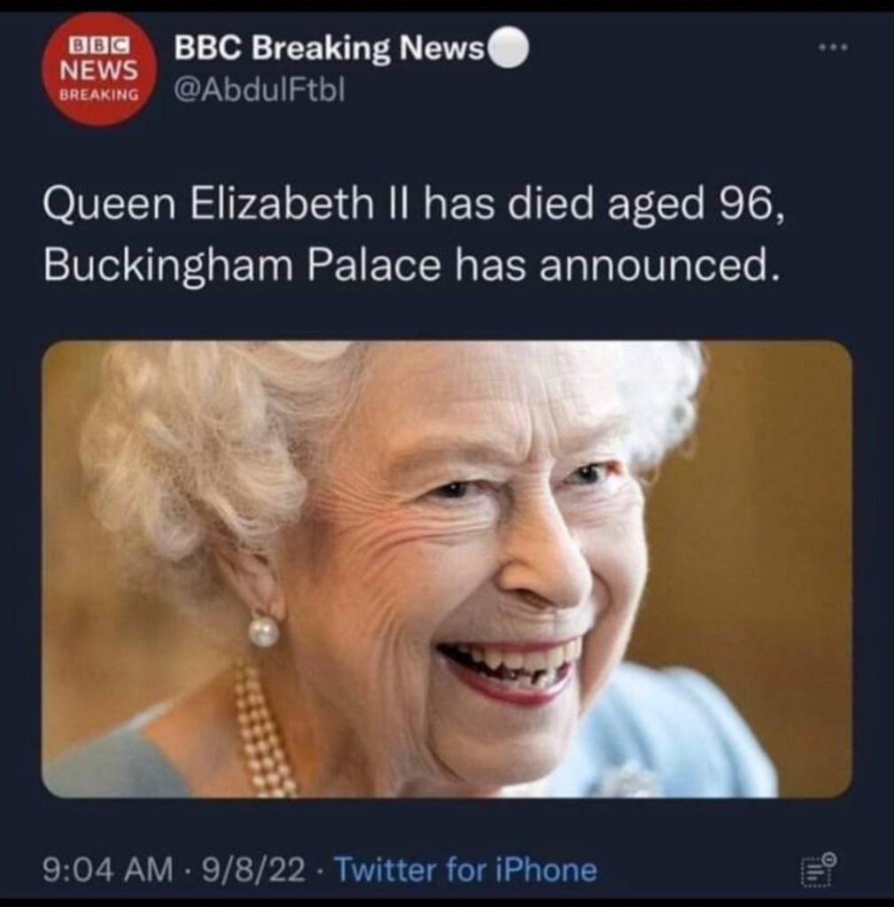This screenshot has width=894, height=907.
Task: Open the BBC News Breaking profile avatar
Action: click(x=99, y=71)
